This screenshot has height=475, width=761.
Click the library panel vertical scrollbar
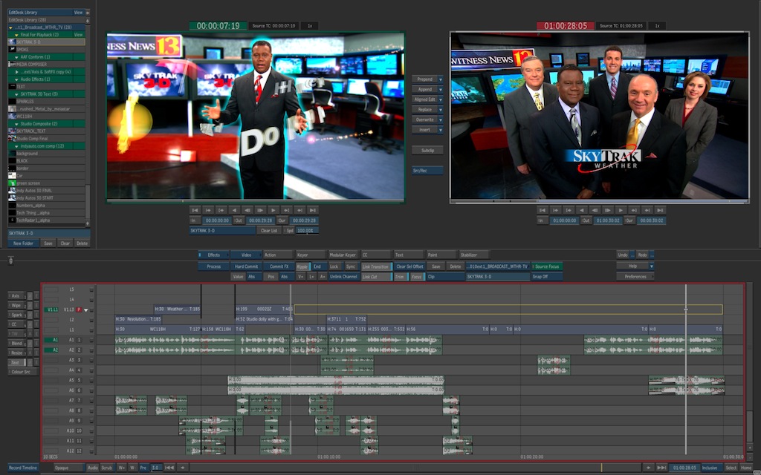click(88, 202)
